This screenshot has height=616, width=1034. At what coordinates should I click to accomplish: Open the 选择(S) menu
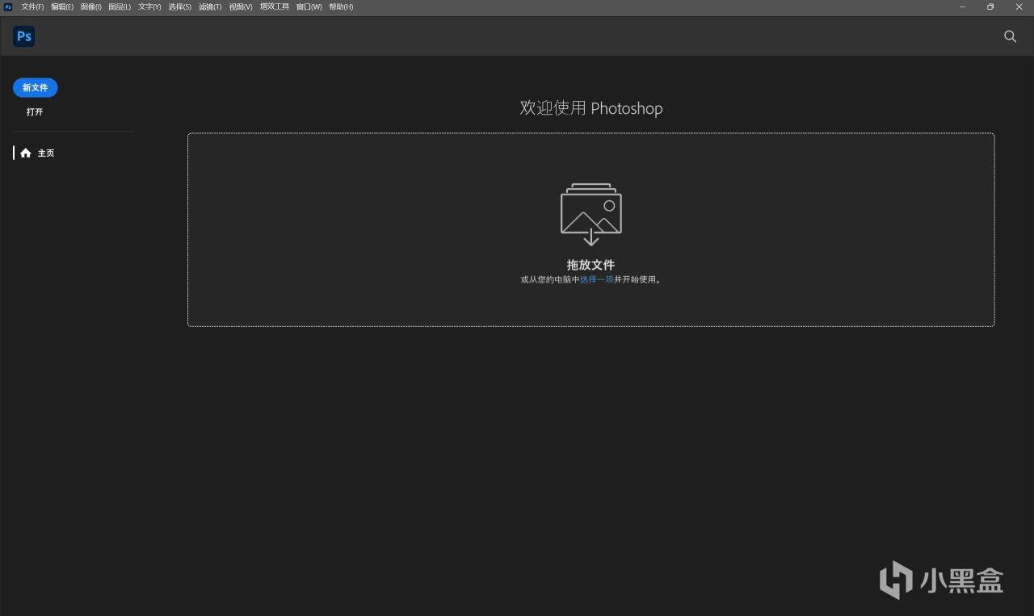(x=179, y=6)
